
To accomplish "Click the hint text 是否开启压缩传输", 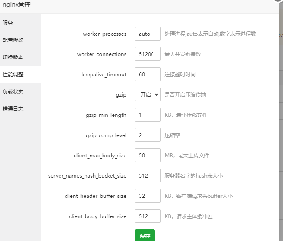I will pos(185,94).
